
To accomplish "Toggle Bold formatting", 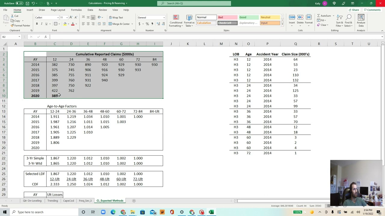I will click(37, 24).
